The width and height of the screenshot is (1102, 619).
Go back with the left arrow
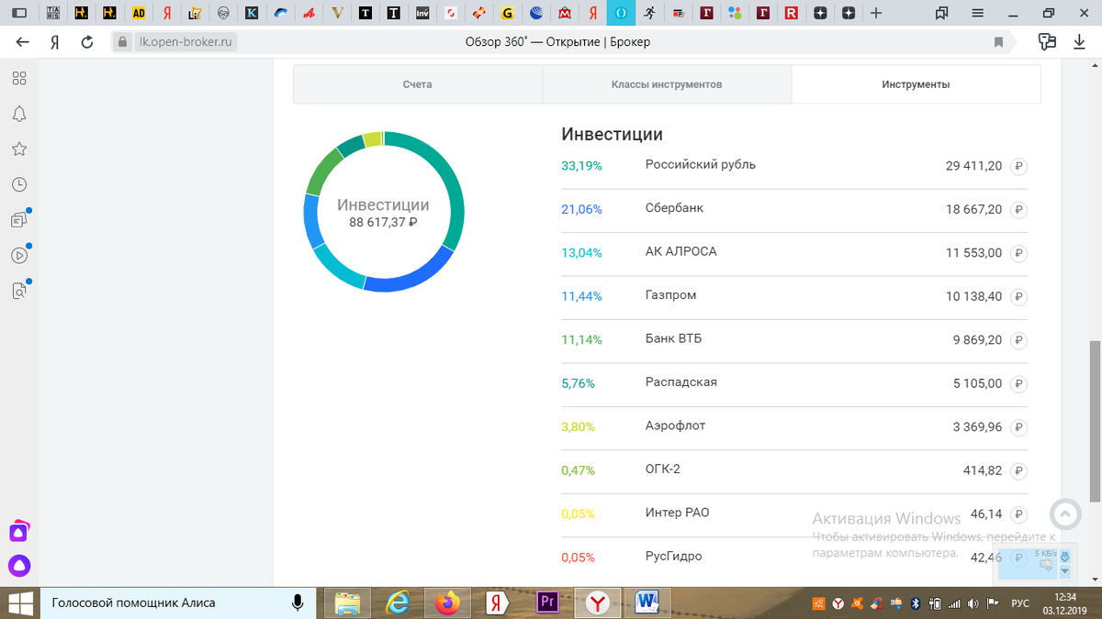(x=22, y=42)
